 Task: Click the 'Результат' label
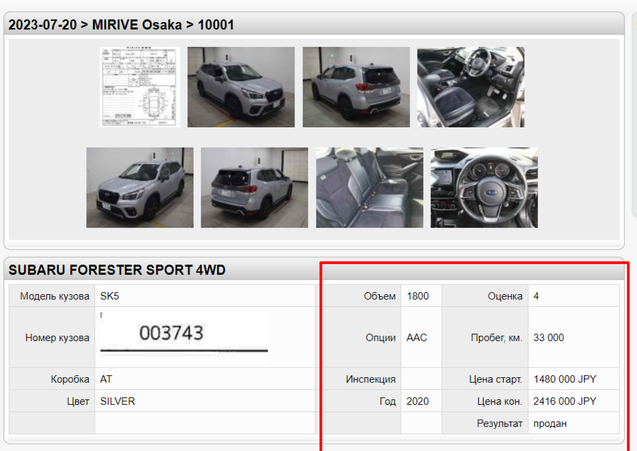[500, 424]
